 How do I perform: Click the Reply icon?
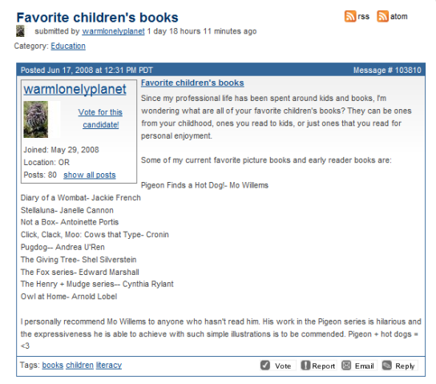[x=387, y=365]
